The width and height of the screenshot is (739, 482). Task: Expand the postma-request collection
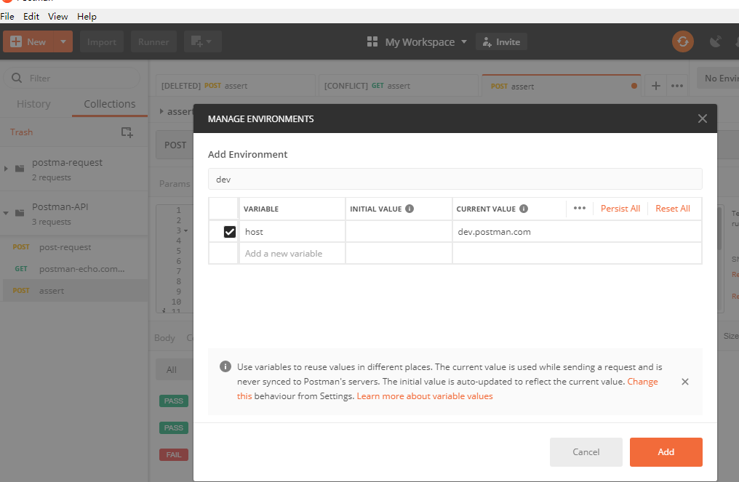7,169
